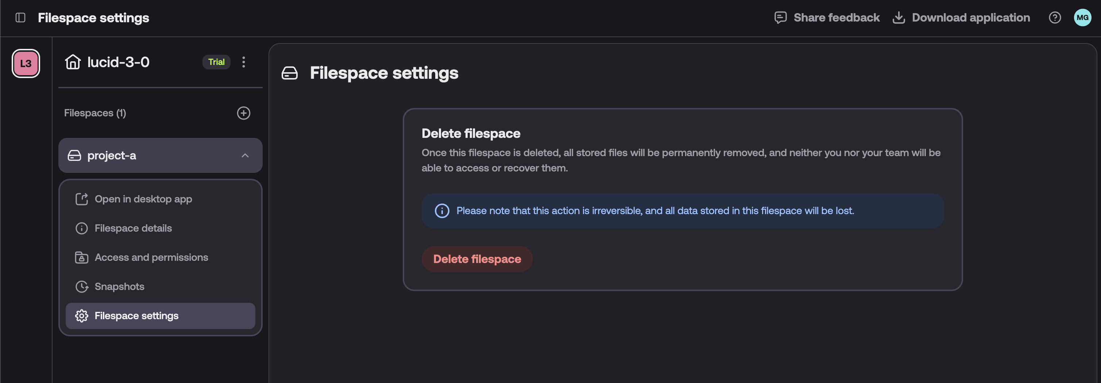Add a new filespace with plus icon
The height and width of the screenshot is (383, 1101).
[244, 113]
